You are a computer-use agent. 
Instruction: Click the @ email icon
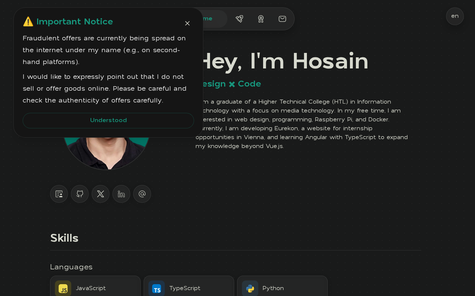click(x=142, y=194)
